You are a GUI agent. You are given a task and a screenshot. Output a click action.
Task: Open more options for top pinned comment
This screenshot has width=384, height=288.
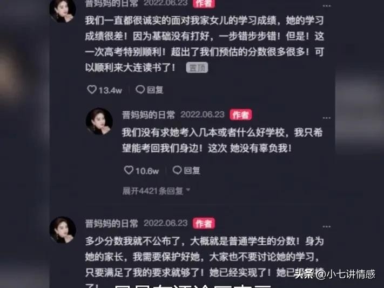326,6
